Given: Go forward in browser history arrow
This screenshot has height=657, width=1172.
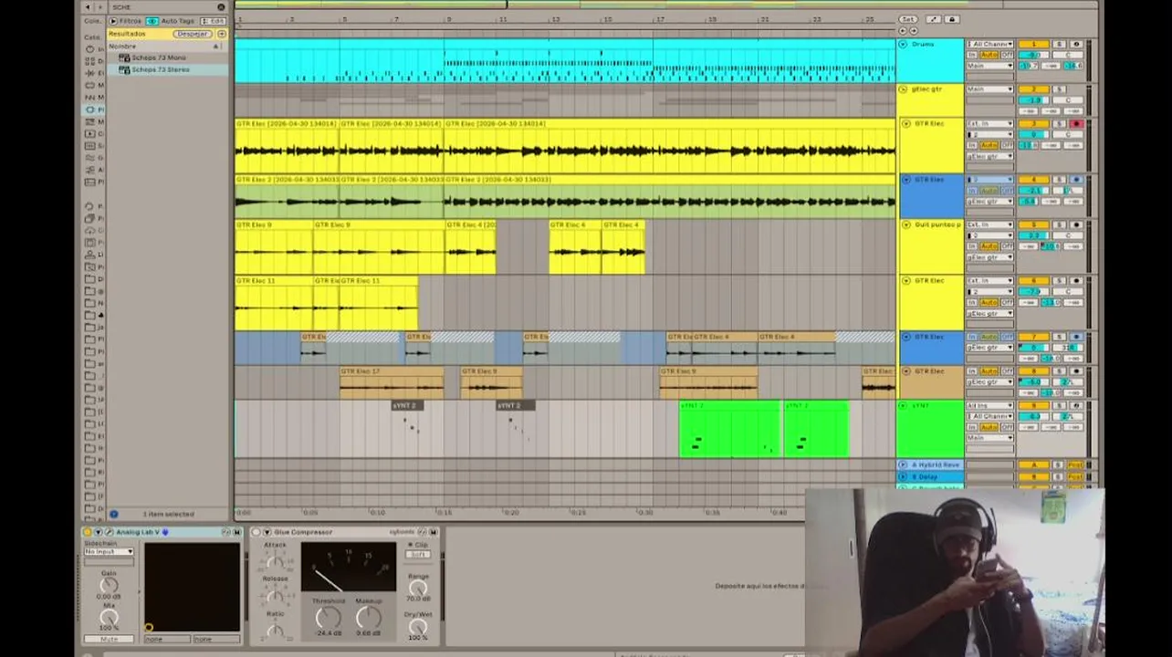Looking at the screenshot, I should click(100, 7).
